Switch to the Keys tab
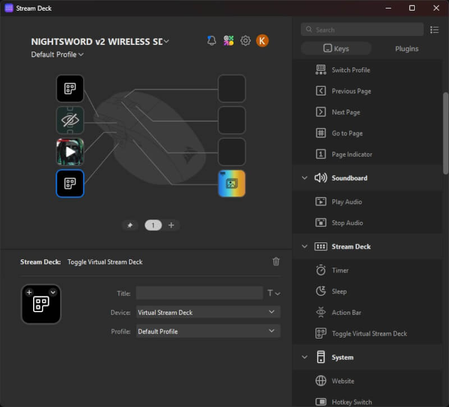 pyautogui.click(x=336, y=49)
